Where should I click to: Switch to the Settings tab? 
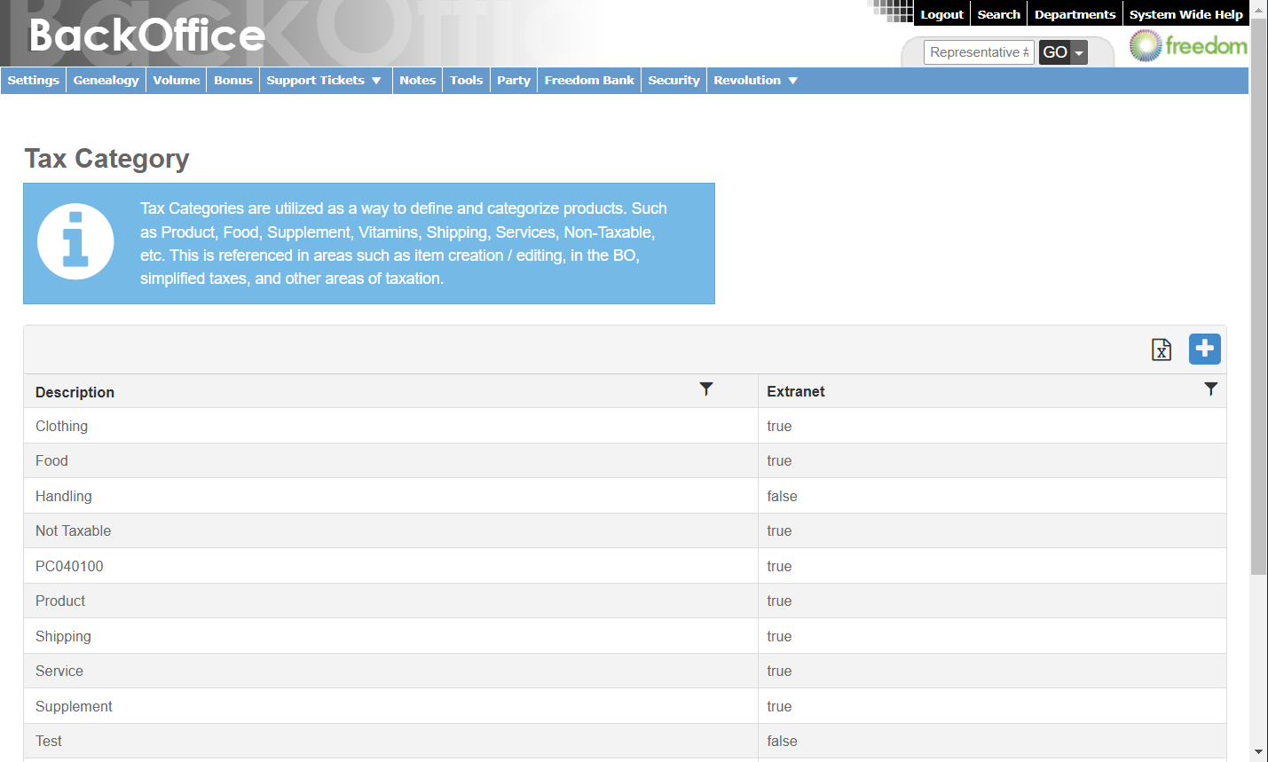point(33,80)
